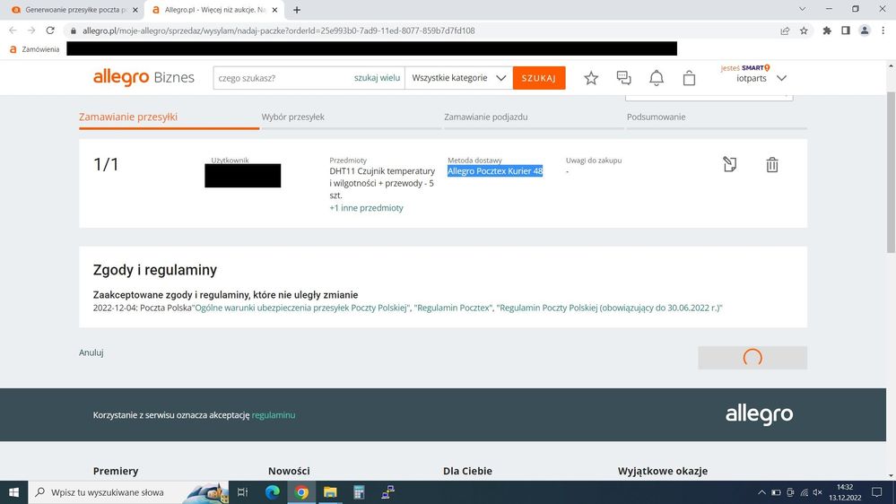Open the Calculator taskbar icon

pyautogui.click(x=359, y=492)
